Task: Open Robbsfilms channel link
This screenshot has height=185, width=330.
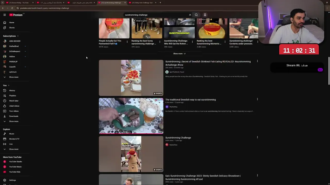Action: (173, 145)
